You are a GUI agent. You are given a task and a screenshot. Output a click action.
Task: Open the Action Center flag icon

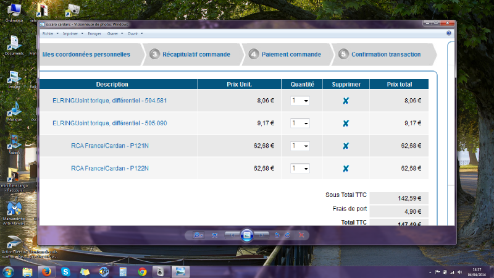(438, 272)
